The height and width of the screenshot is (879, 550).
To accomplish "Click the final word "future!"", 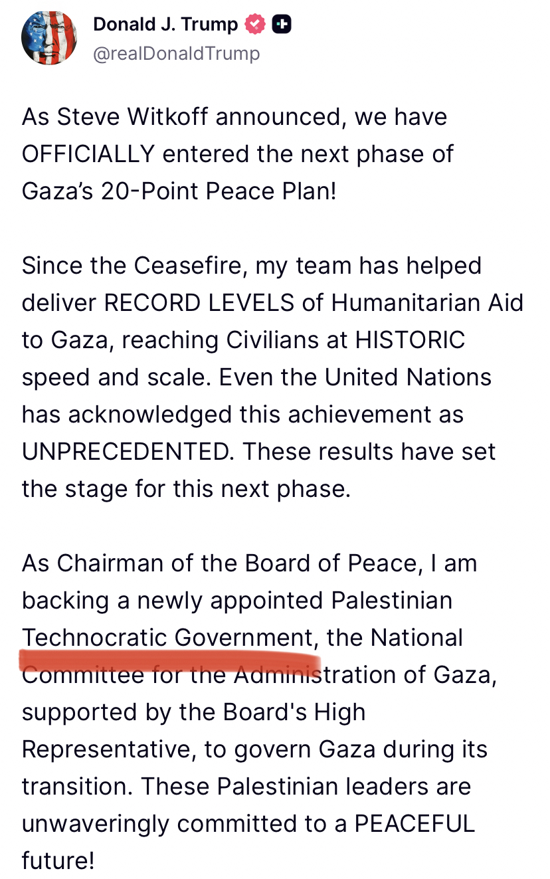I will pyautogui.click(x=58, y=861).
